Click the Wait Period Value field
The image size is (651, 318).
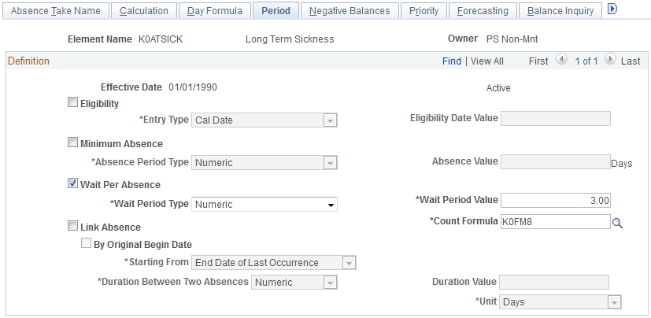click(x=555, y=201)
